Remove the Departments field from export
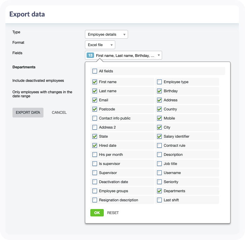The image size is (245, 240). click(x=159, y=191)
